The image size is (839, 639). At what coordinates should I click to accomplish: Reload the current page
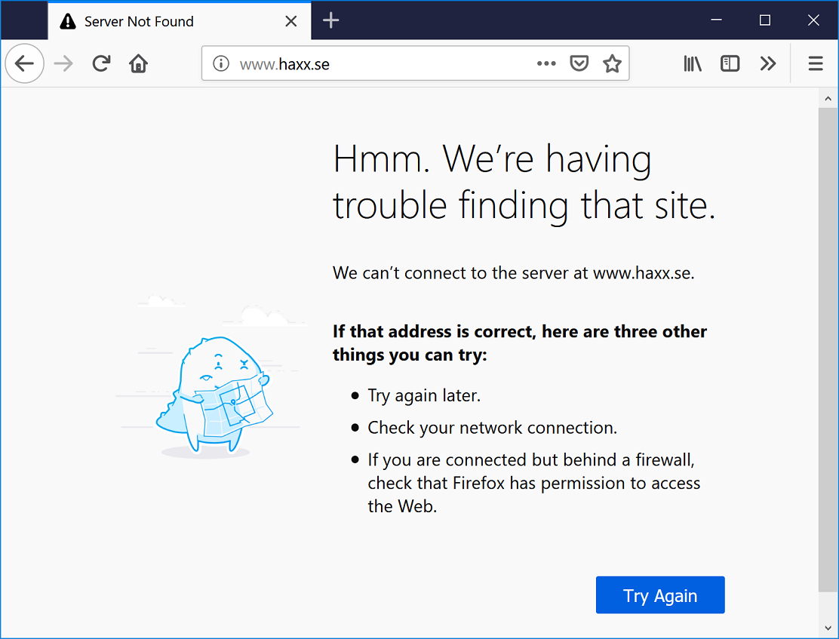(x=101, y=63)
